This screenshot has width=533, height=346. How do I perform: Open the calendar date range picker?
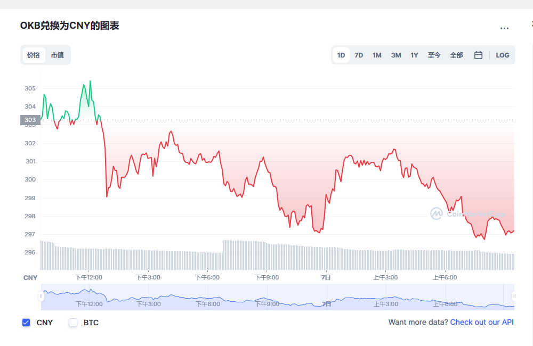[x=478, y=55]
